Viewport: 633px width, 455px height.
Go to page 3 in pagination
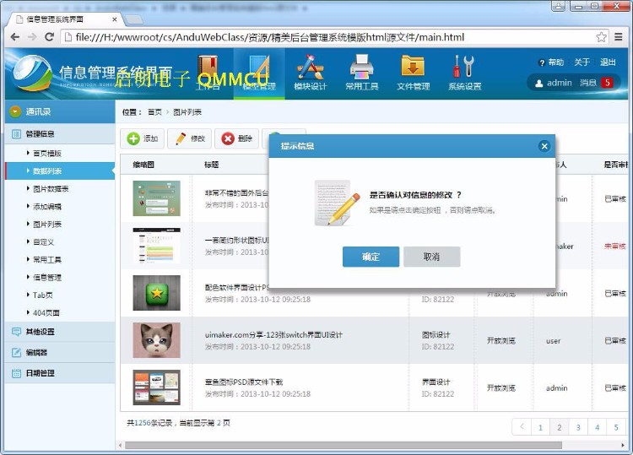click(578, 427)
